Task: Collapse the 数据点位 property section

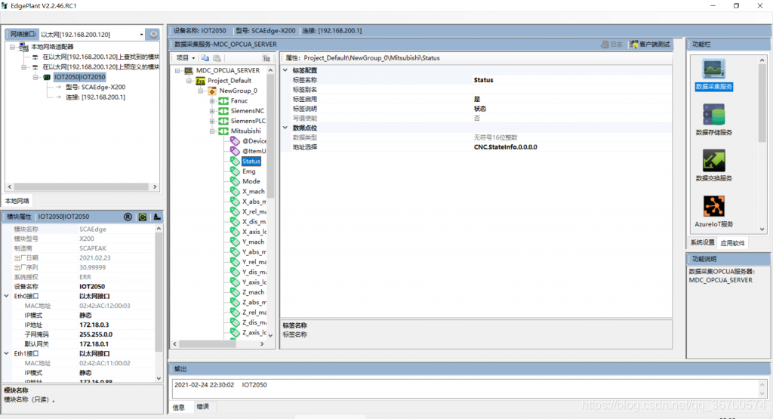Action: click(x=285, y=127)
